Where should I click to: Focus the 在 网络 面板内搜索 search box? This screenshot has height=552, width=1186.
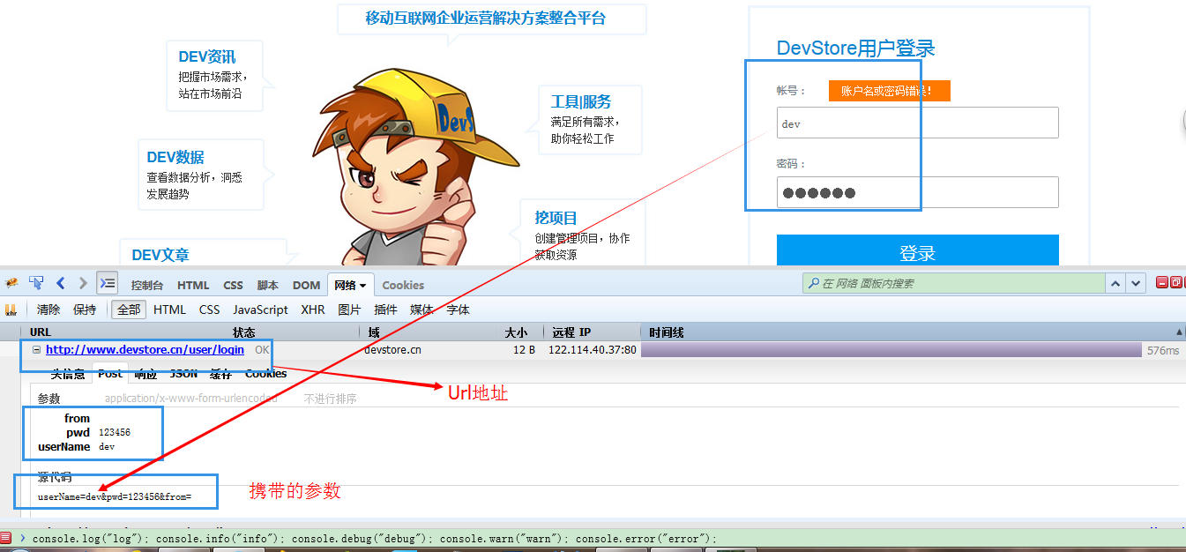click(952, 284)
